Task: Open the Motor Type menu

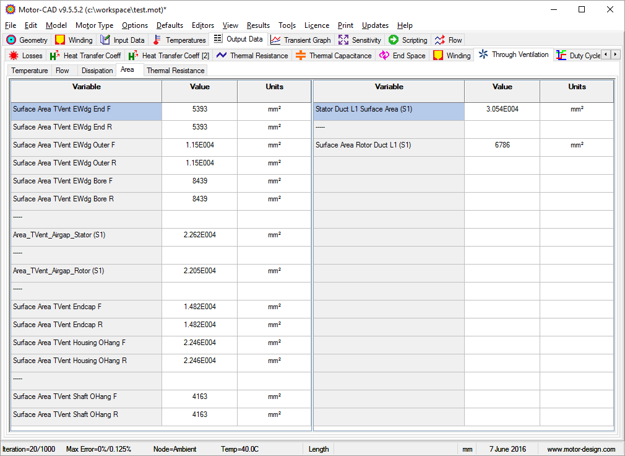Action: pyautogui.click(x=94, y=25)
